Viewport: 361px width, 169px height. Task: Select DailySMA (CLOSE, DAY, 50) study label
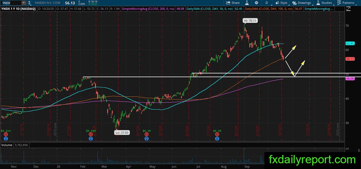(x=209, y=9)
